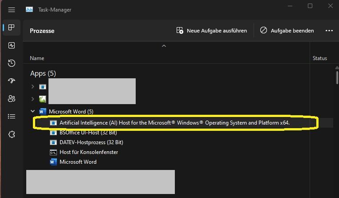
Task: Select the Microsoft Word child process
Action: 78,162
